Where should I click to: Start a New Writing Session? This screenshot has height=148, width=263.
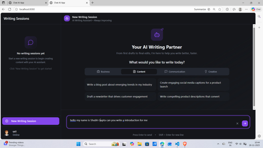pos(31,121)
